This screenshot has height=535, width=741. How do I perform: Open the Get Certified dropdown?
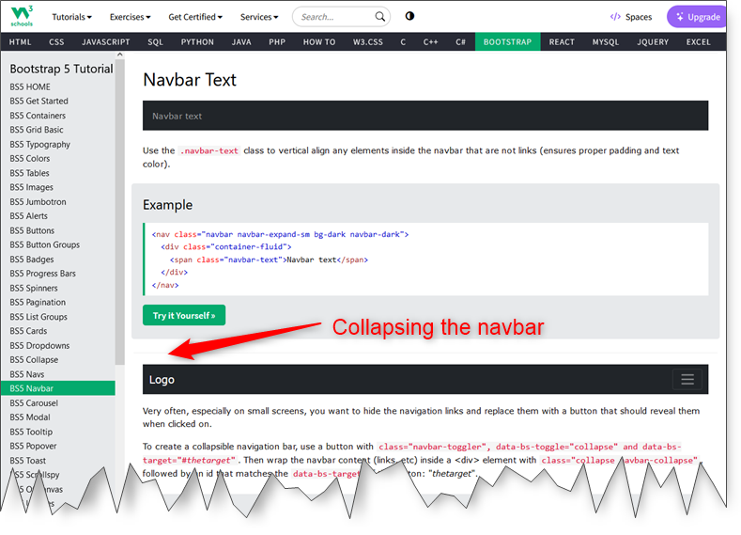click(195, 17)
